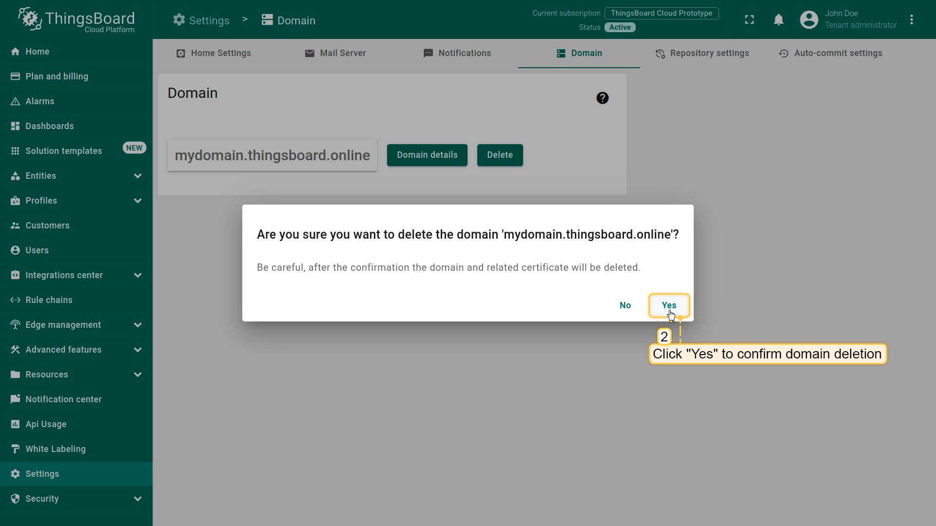Open notifications bell icon
This screenshot has width=936, height=526.
click(x=779, y=19)
